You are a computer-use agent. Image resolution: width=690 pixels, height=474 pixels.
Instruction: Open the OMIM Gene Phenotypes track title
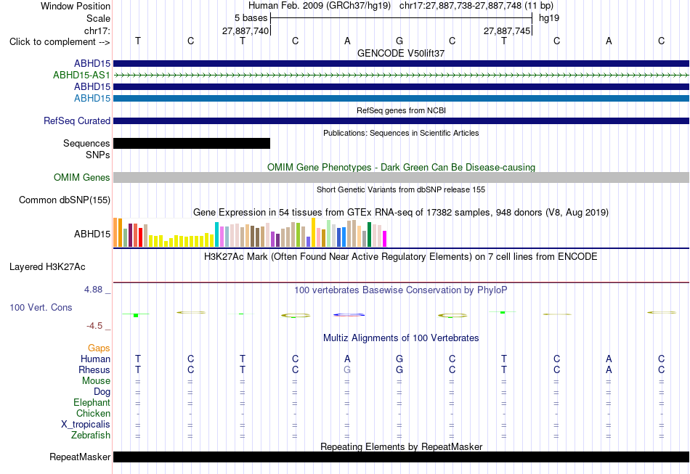[401, 167]
